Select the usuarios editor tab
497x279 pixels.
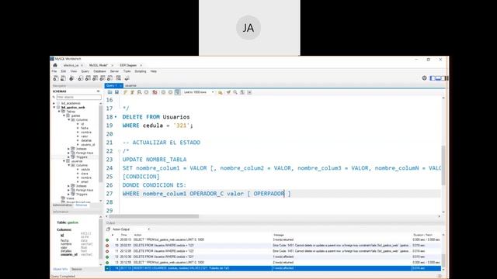point(130,85)
